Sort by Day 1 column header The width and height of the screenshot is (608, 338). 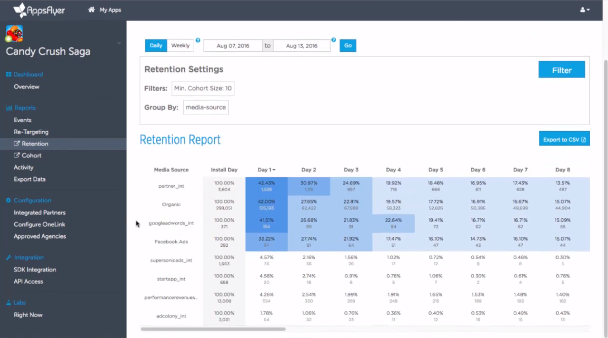266,170
